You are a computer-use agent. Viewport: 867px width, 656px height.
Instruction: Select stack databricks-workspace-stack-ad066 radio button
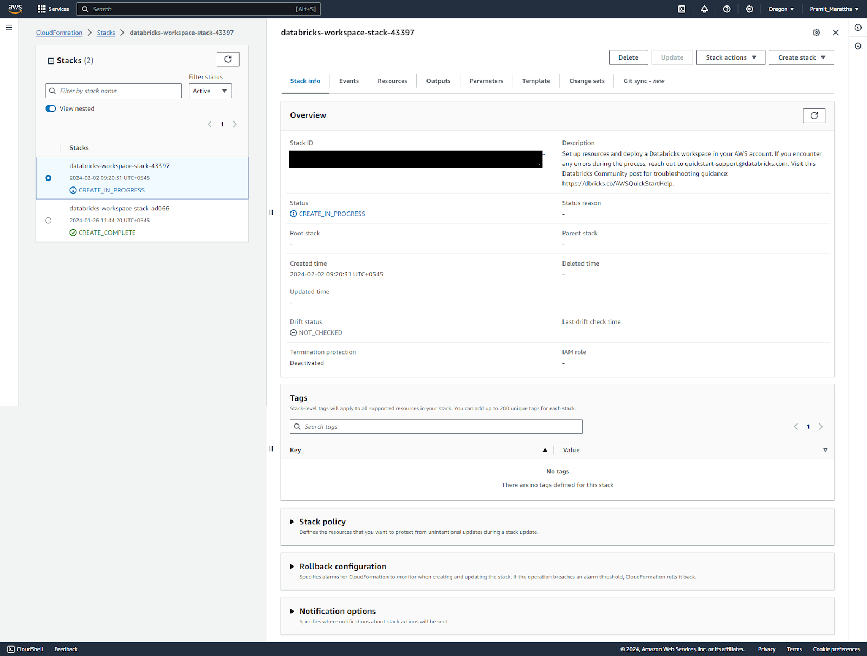pyautogui.click(x=48, y=220)
